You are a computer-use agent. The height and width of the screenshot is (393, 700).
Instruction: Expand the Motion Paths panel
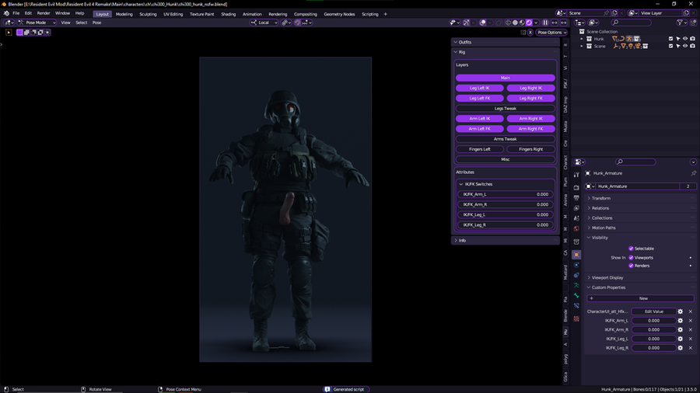[641, 228]
